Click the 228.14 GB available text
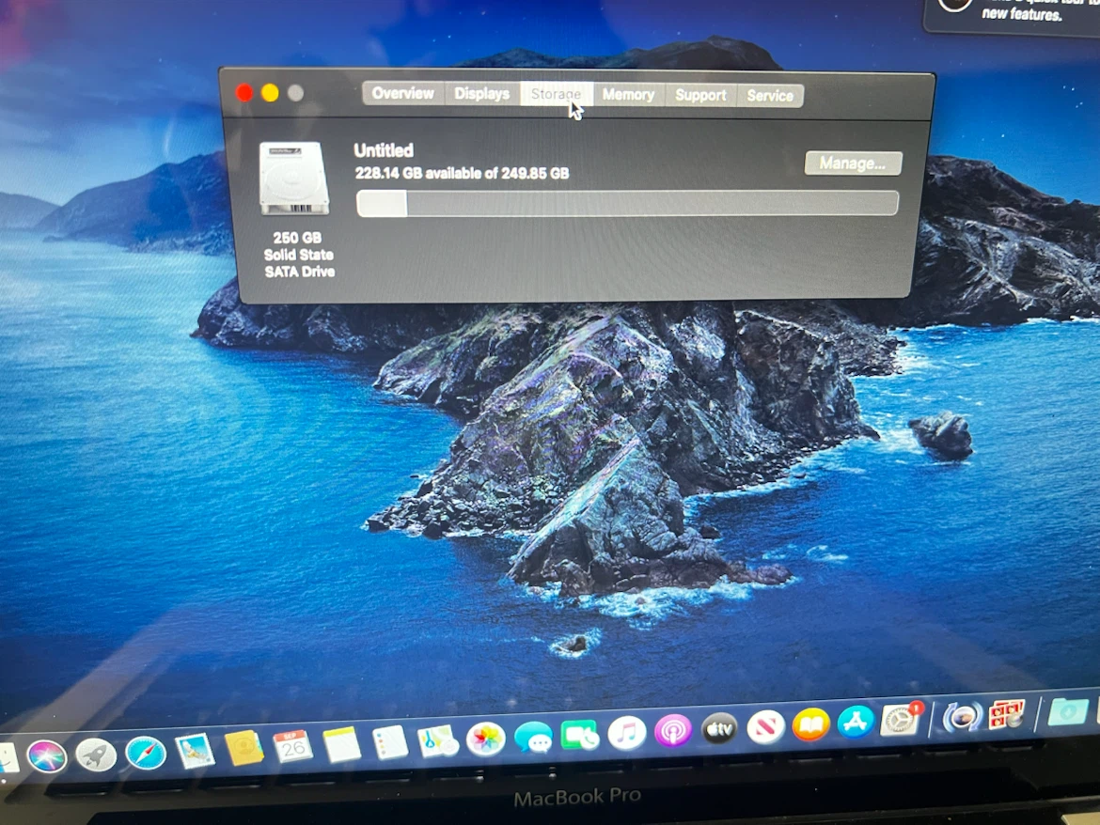1100x825 pixels. pyautogui.click(x=462, y=173)
